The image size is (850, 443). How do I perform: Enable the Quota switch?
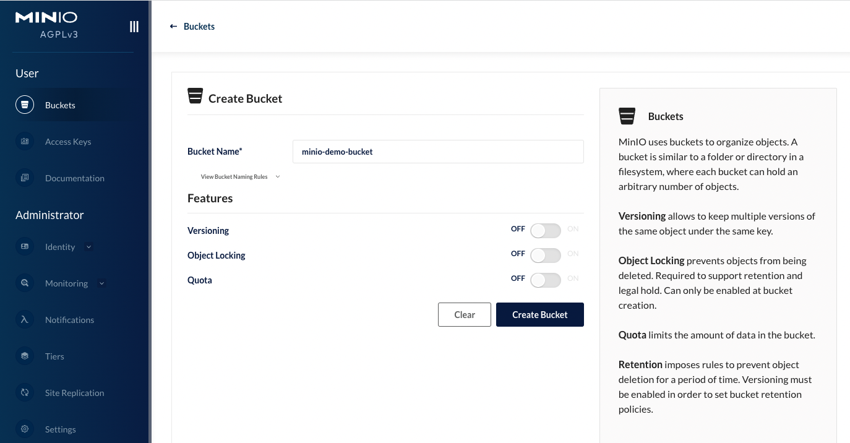545,280
